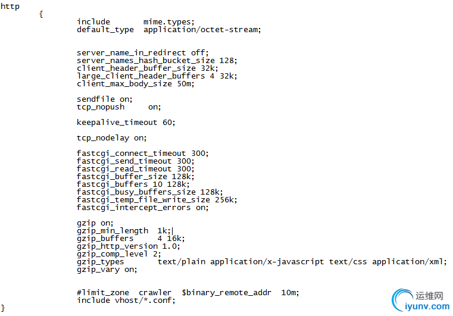Screen dimensions: 453x316
Task: Click the sendfile on line
Action: pyautogui.click(x=104, y=99)
